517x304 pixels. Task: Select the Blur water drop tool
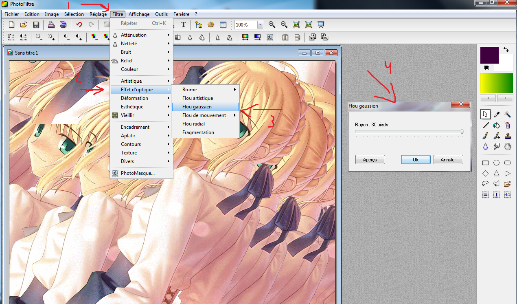point(486,146)
